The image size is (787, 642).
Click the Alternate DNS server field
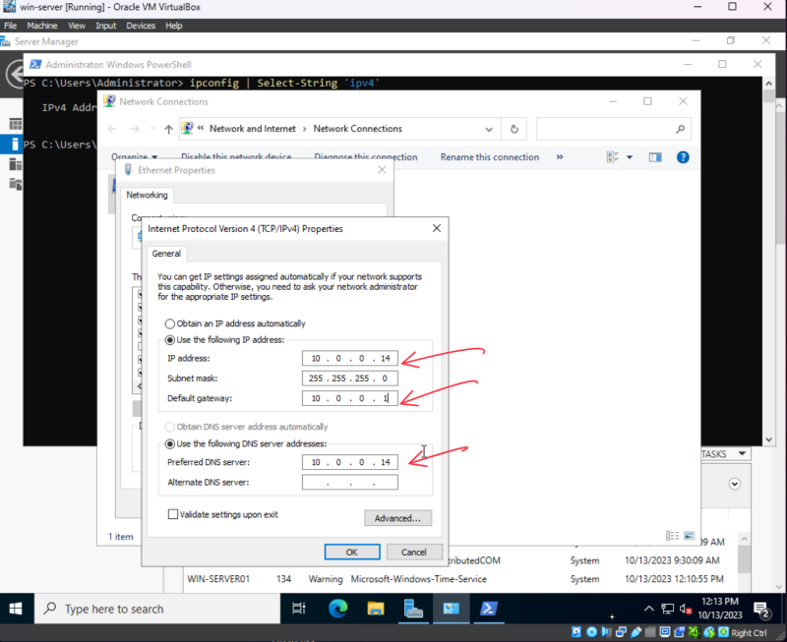coord(350,483)
